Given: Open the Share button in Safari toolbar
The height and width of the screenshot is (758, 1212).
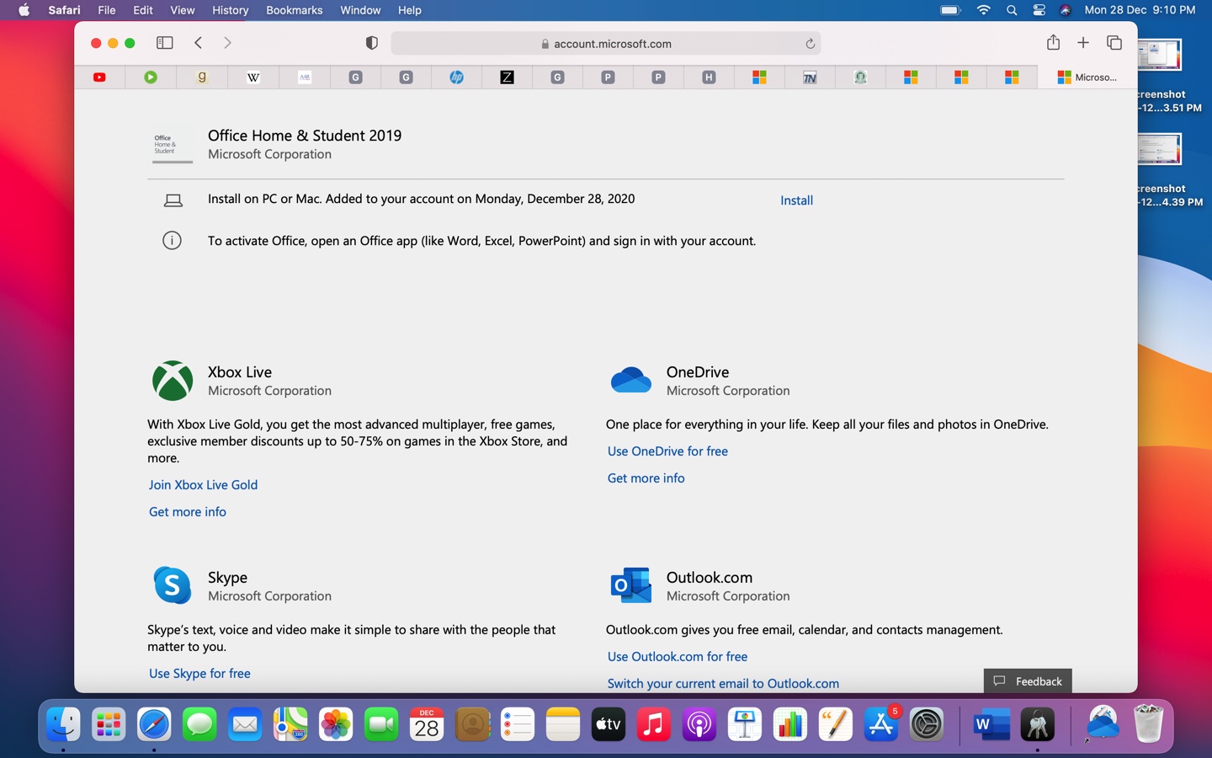Looking at the screenshot, I should click(x=1053, y=42).
